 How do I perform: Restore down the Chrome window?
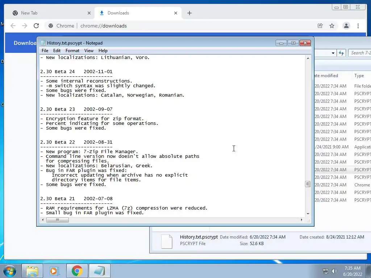(346, 7)
